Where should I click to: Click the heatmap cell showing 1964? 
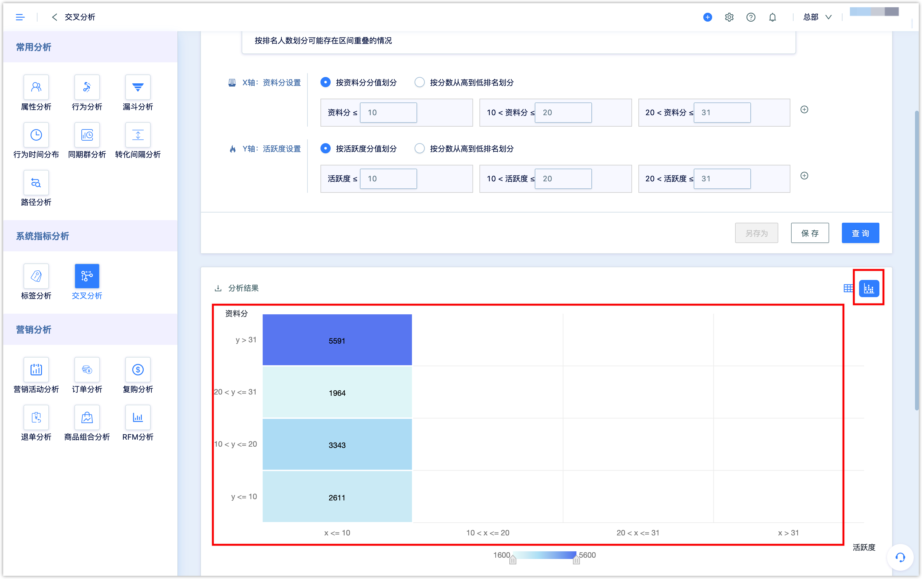point(337,393)
